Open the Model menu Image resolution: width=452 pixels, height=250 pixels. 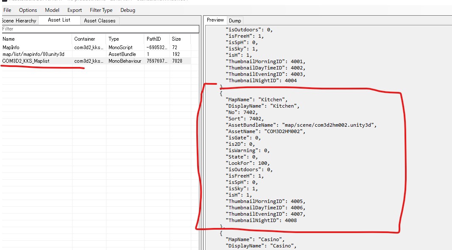tap(52, 10)
